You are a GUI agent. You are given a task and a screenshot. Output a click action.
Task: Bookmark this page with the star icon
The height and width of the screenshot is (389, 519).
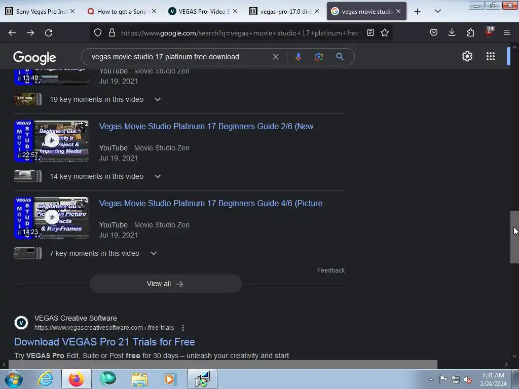coord(384,33)
